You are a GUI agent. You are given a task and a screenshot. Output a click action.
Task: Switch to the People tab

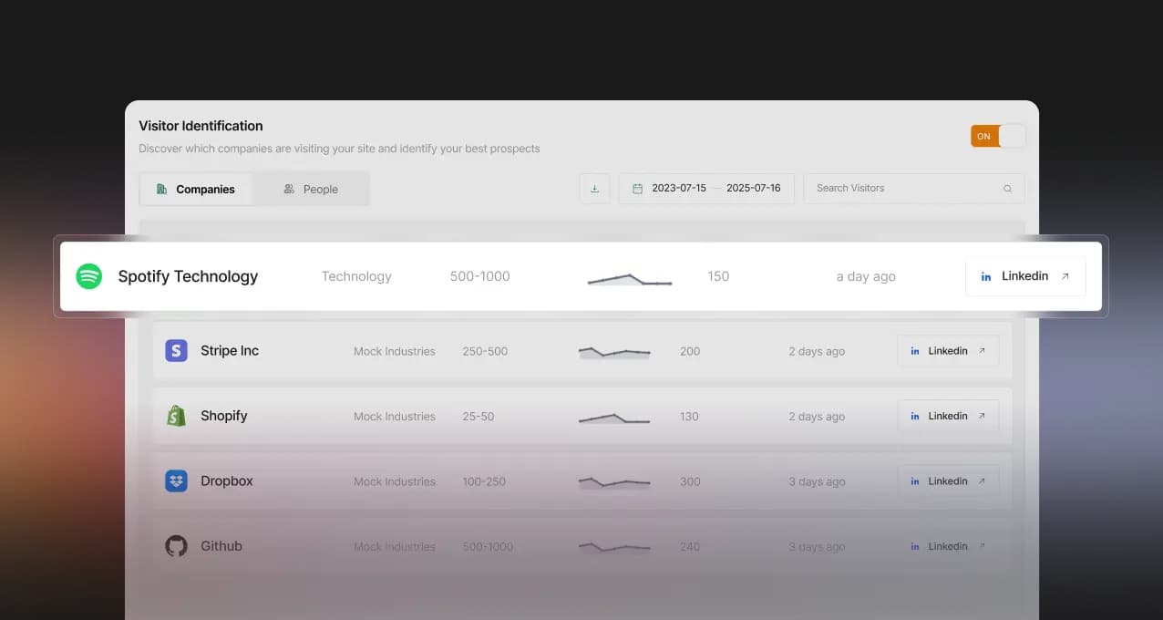click(x=311, y=189)
